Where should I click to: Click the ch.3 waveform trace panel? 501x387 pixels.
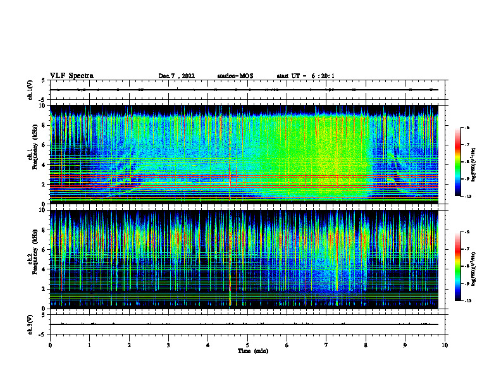[247, 324]
